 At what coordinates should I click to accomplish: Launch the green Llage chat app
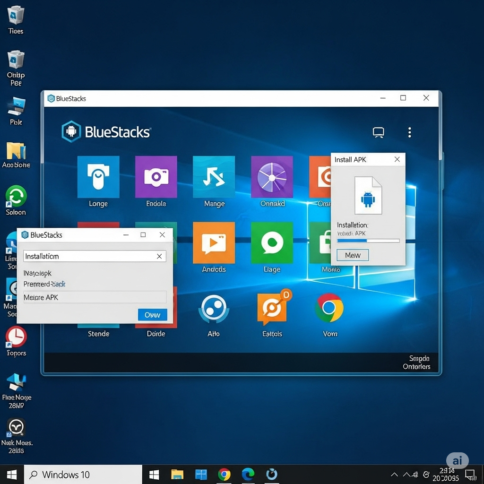(x=272, y=243)
